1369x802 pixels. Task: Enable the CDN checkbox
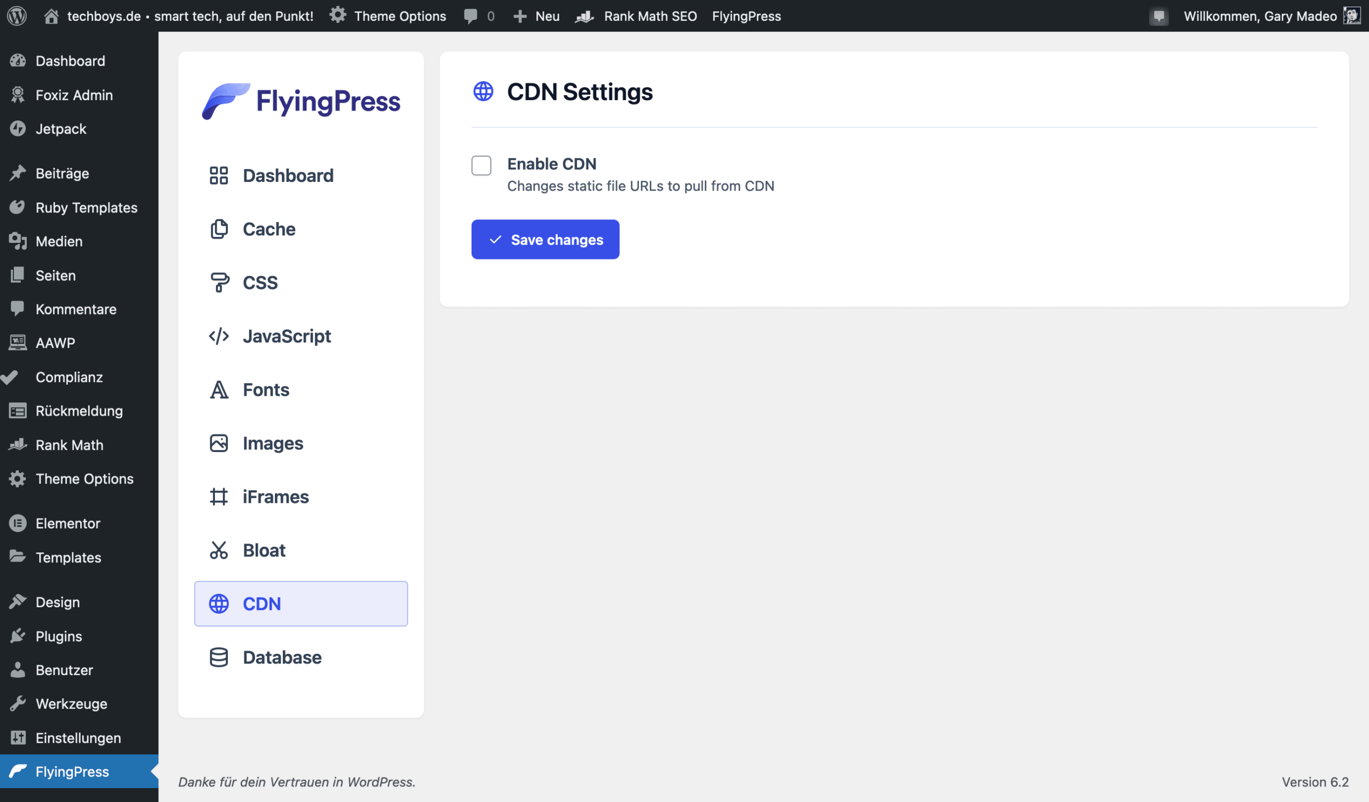pyautogui.click(x=481, y=166)
